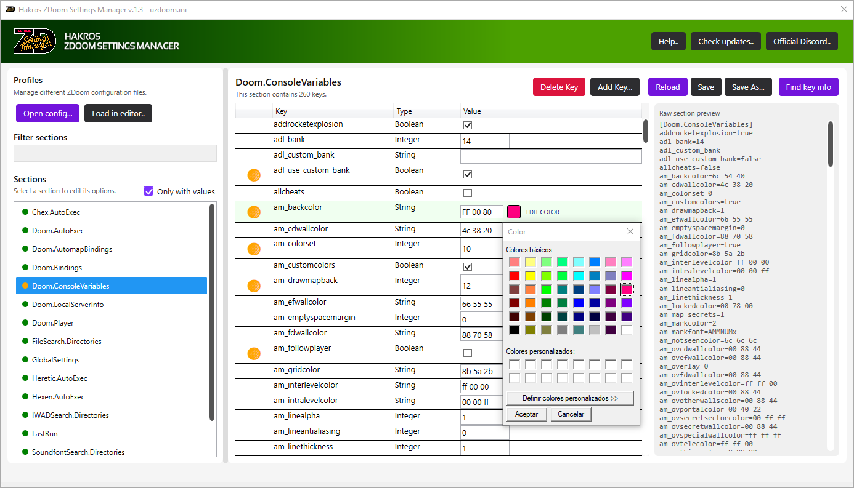Viewport: 854px width, 488px height.
Task: Select the Doom.ConsoleVariables section
Action: 112,286
